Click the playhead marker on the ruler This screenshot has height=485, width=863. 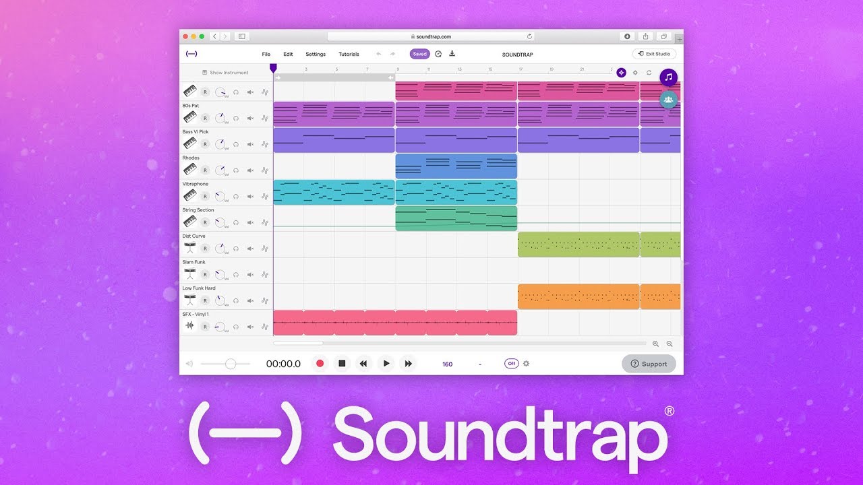coord(273,68)
